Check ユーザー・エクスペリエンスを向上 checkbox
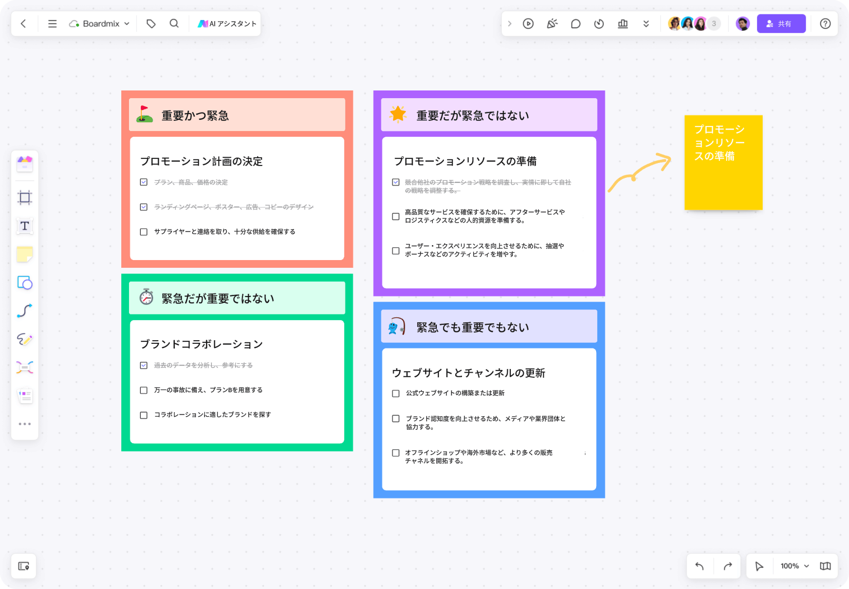 tap(396, 251)
